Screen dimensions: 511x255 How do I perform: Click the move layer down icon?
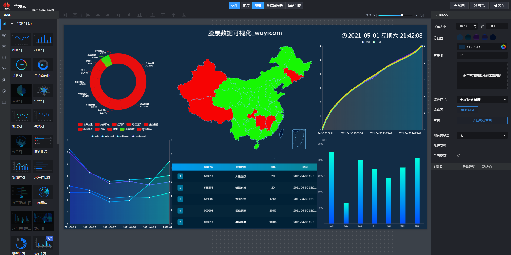click(163, 15)
